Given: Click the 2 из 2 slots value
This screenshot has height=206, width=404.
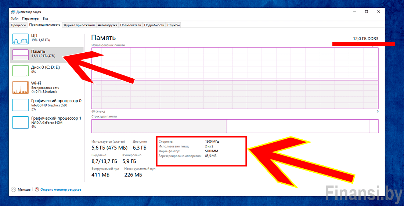Looking at the screenshot, I should [x=210, y=146].
